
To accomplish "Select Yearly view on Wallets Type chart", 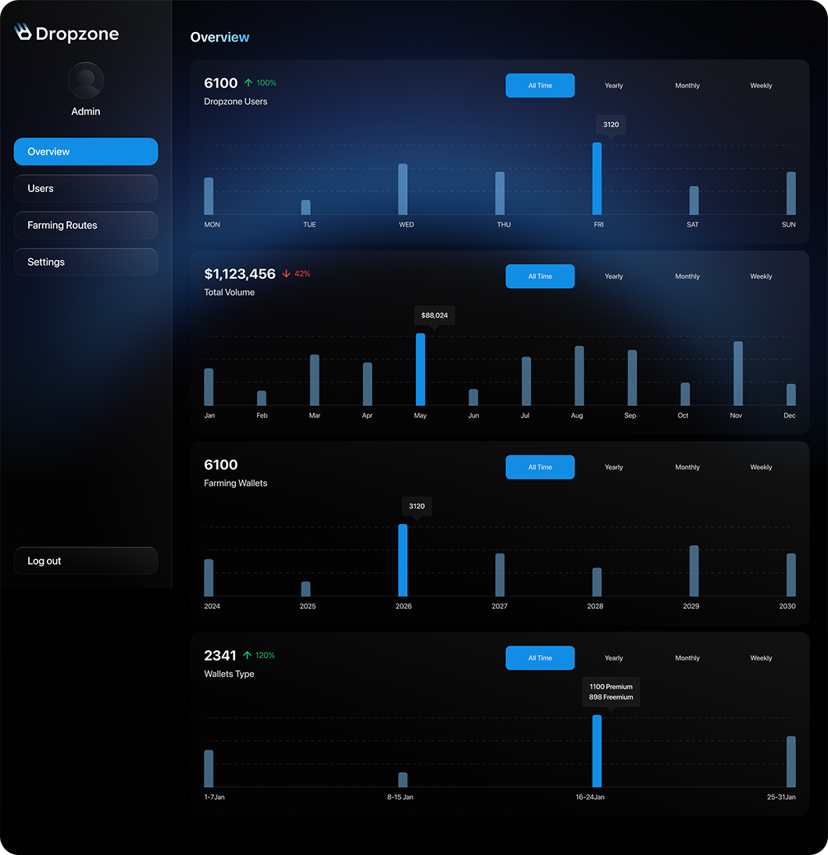I will 613,657.
